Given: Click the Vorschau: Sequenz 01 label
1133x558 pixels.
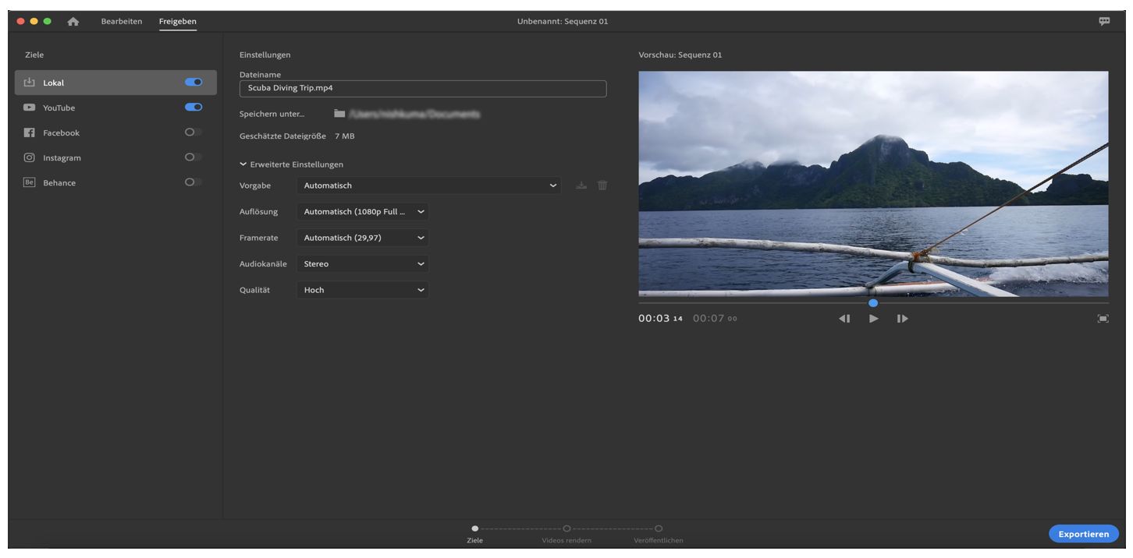Looking at the screenshot, I should pos(680,55).
